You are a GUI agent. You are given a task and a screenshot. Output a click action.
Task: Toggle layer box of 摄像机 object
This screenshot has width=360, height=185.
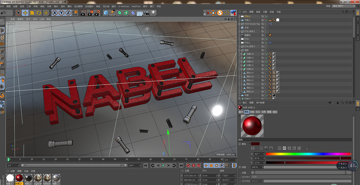pos(262,35)
